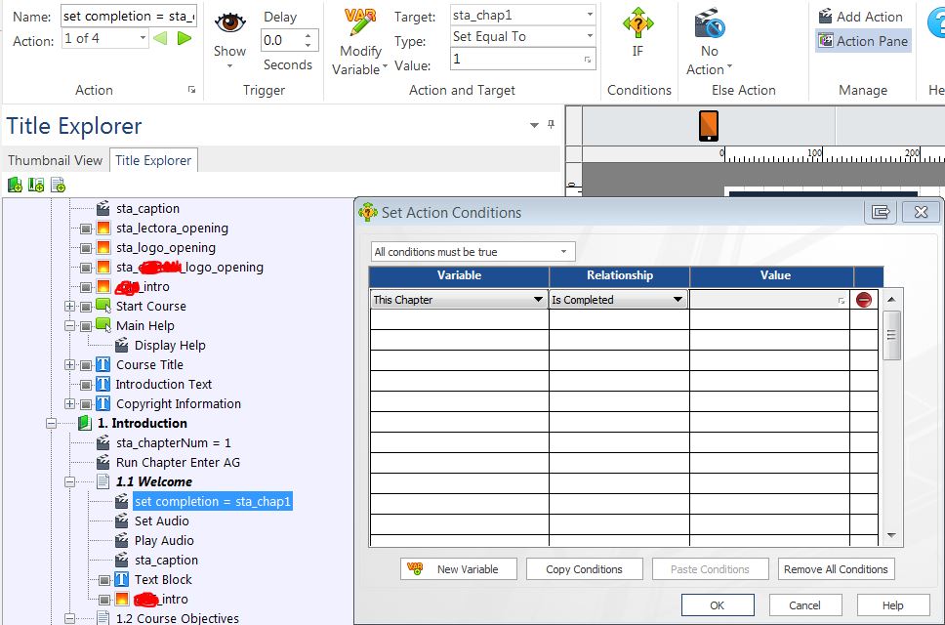Viewport: 945px width, 625px height.
Task: Click the page icon beside 1.1 Welcome
Action: click(103, 481)
